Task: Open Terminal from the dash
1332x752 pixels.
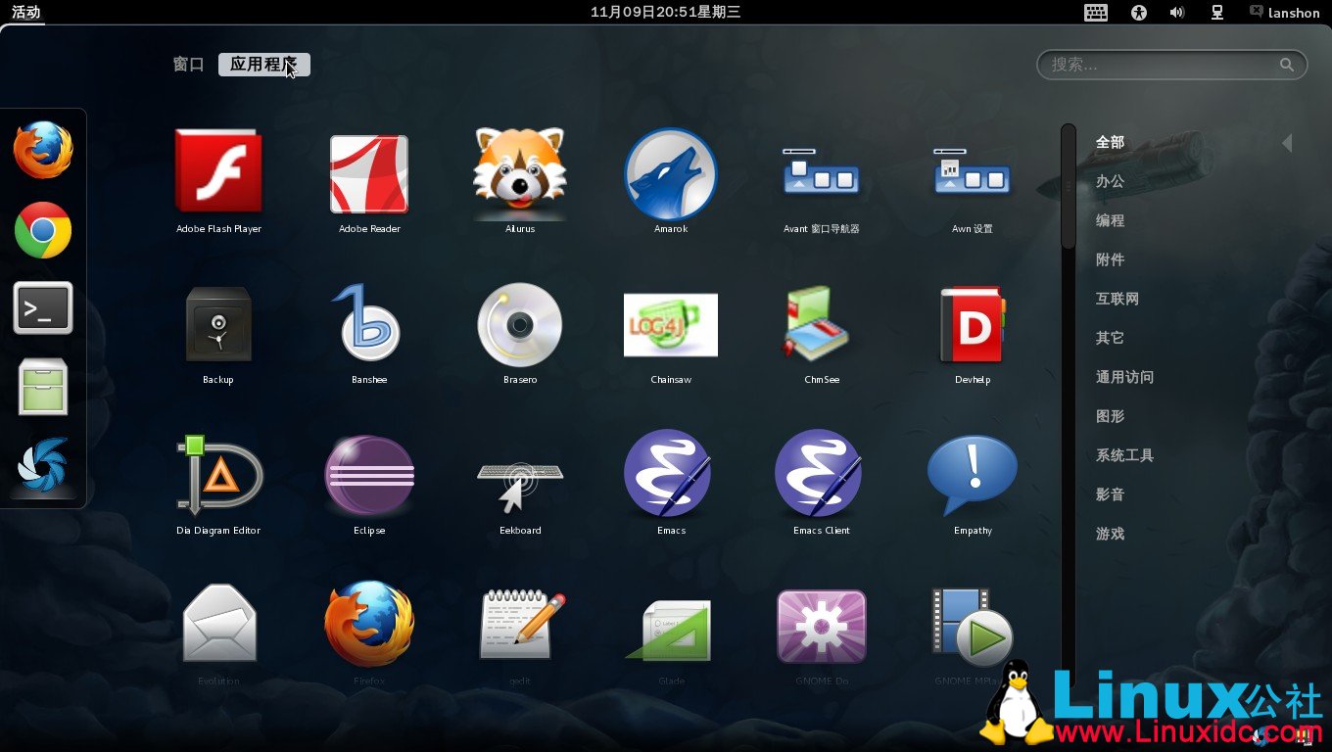Action: [43, 308]
